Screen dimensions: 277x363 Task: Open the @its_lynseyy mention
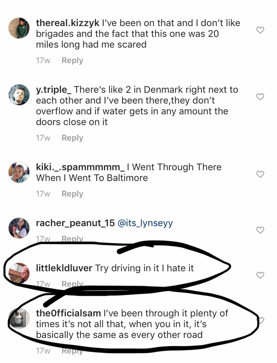pos(145,223)
